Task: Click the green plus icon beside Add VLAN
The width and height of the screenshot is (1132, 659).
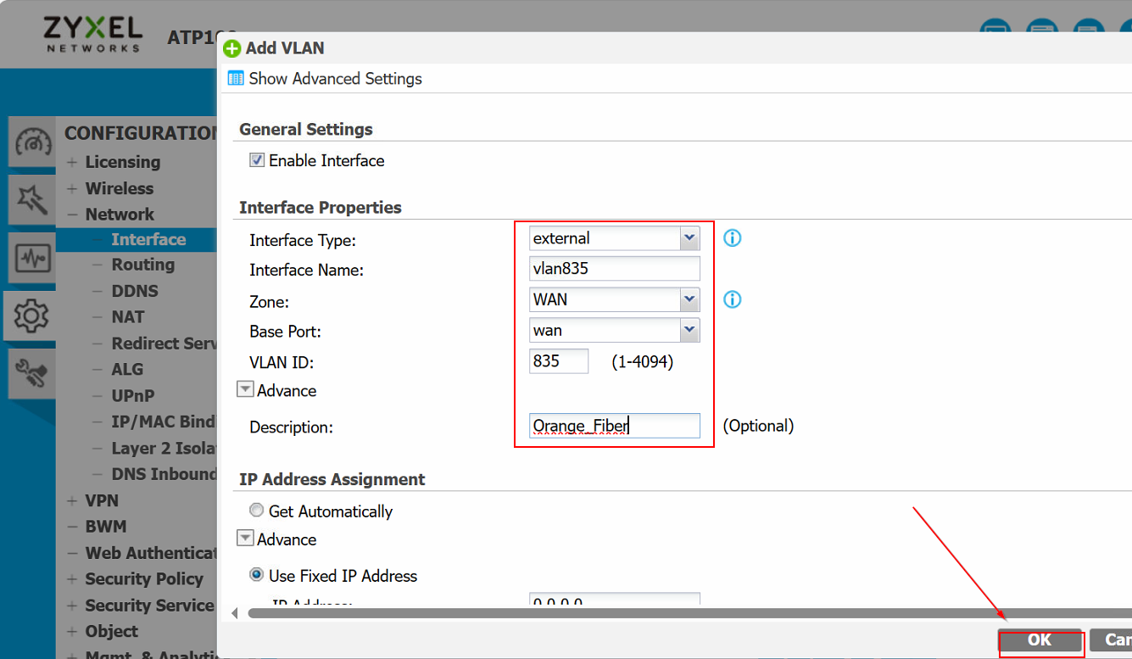Action: pyautogui.click(x=231, y=48)
